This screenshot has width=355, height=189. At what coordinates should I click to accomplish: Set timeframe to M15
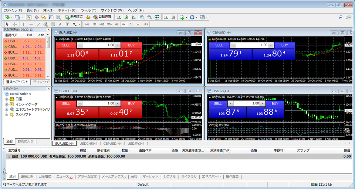(102, 24)
